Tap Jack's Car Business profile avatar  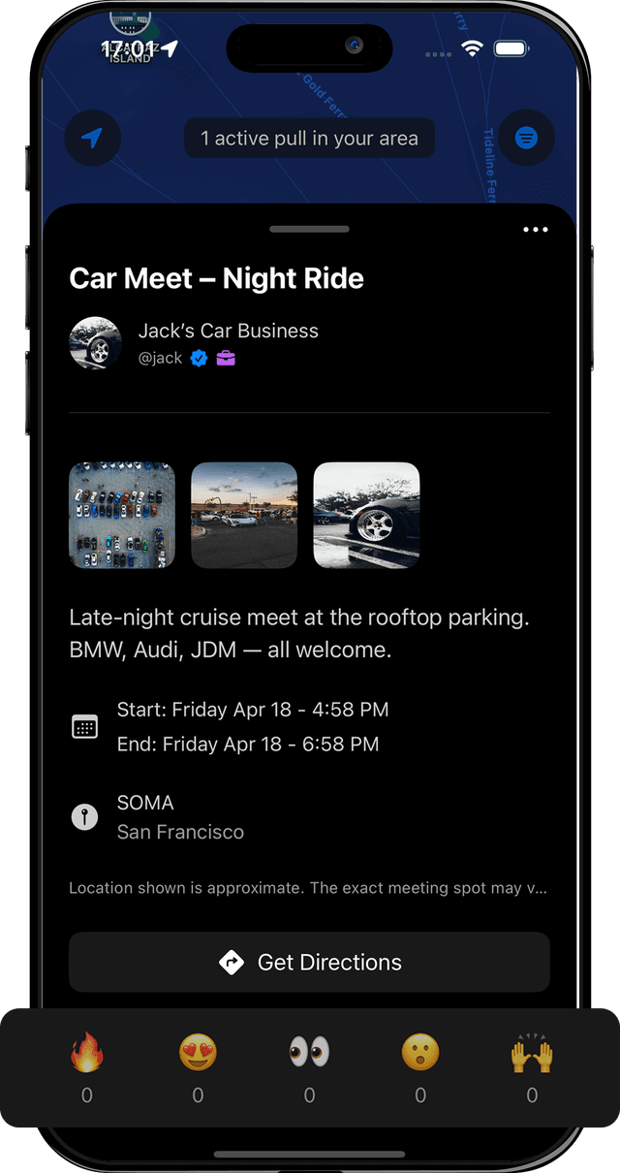coord(96,343)
